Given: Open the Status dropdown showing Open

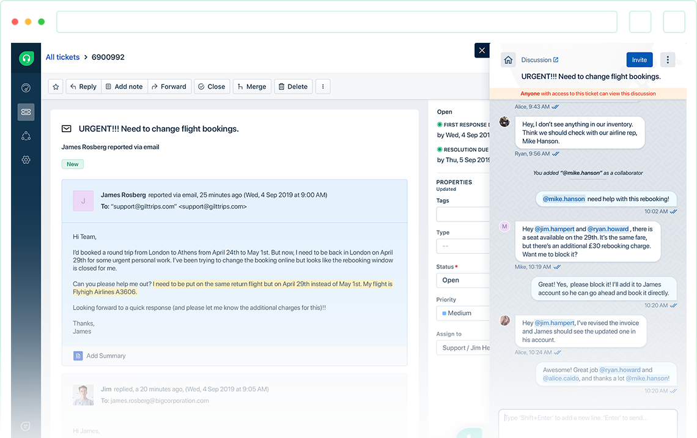Looking at the screenshot, I should tap(463, 280).
